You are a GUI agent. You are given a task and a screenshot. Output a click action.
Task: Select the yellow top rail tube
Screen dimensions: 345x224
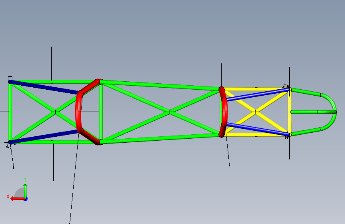click(255, 89)
